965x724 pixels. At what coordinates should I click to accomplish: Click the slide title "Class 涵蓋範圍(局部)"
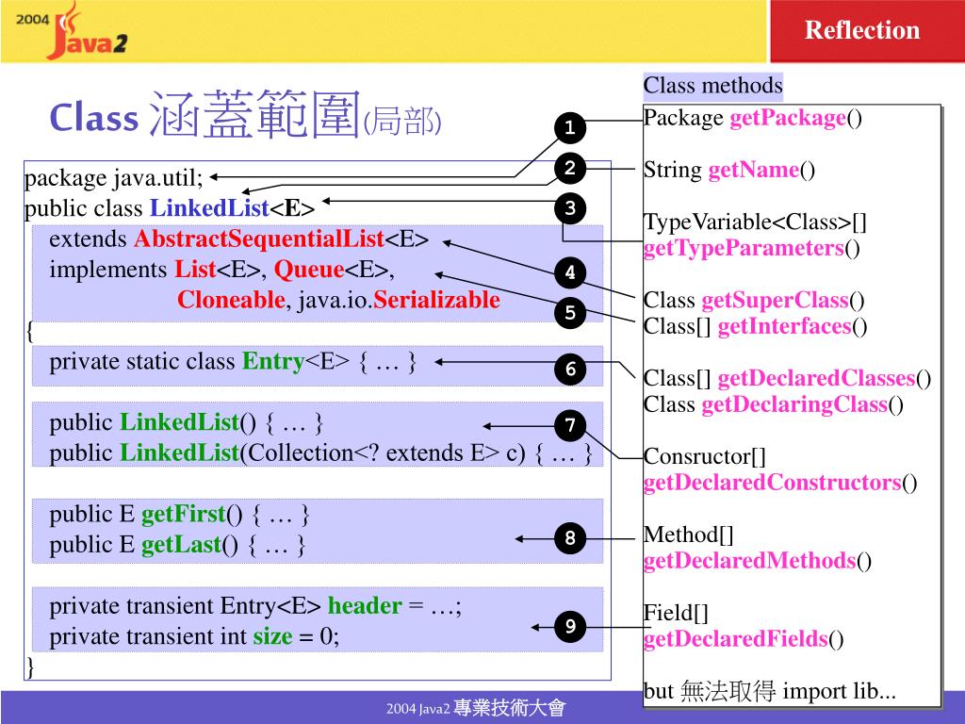click(x=246, y=114)
